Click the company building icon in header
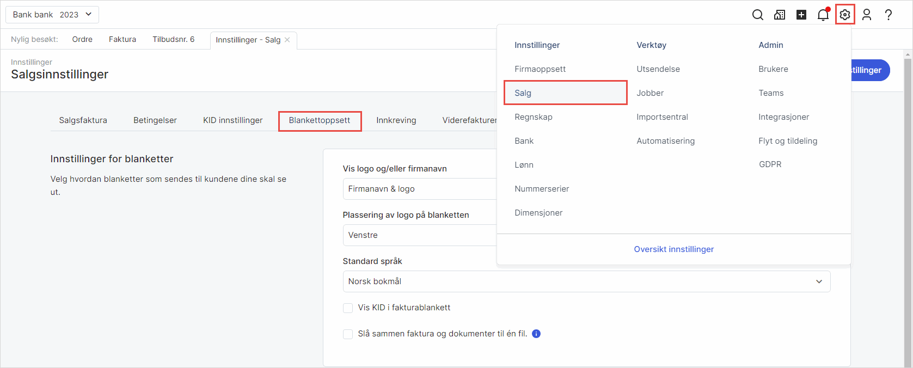913x368 pixels. (x=780, y=15)
